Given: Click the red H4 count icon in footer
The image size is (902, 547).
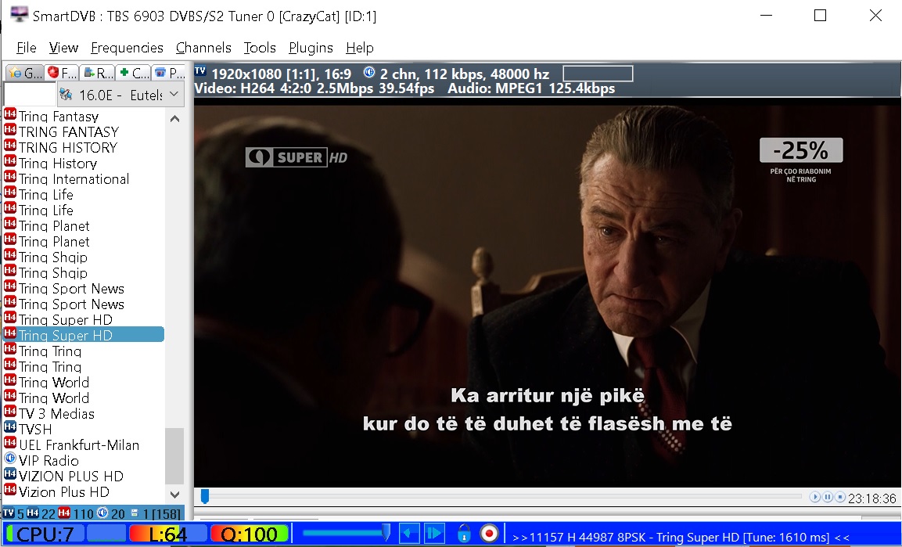Looking at the screenshot, I should (64, 513).
